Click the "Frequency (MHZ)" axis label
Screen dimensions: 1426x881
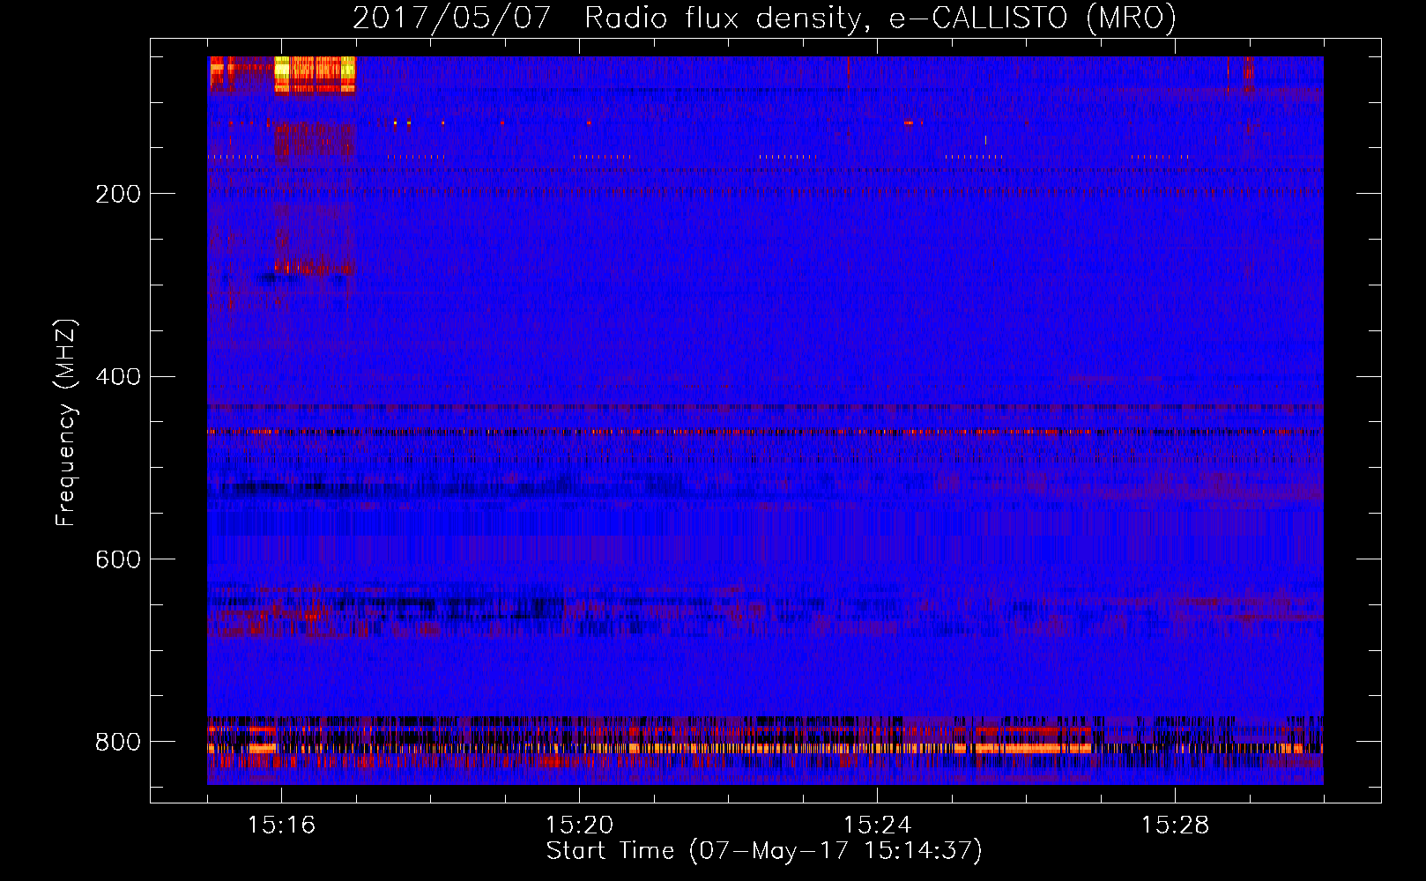click(66, 423)
